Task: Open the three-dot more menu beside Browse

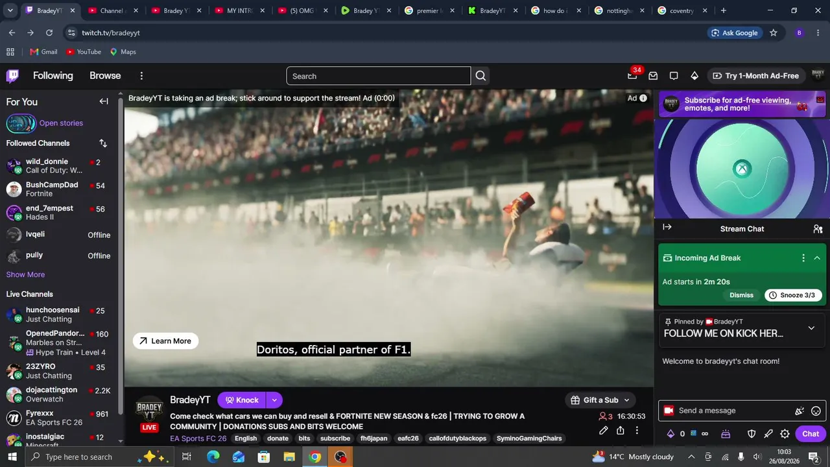Action: (141, 76)
